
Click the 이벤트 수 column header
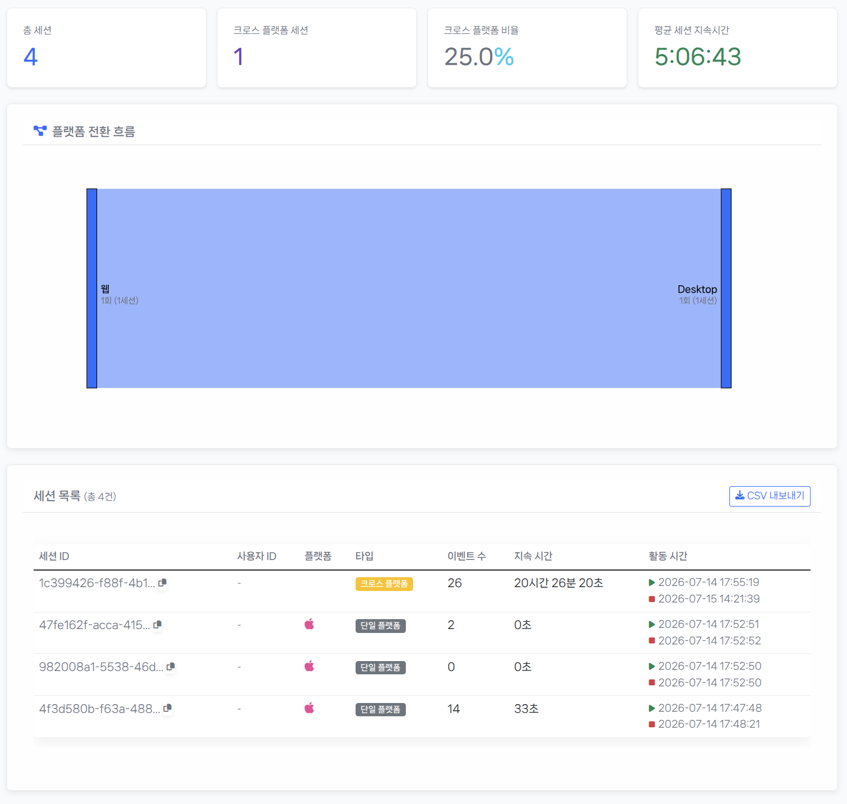[x=467, y=556]
